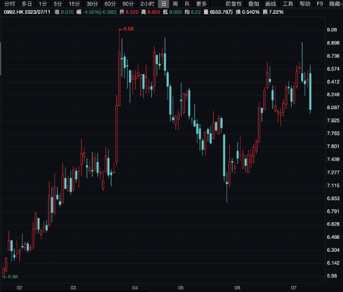Select the 30分 period button
The height and width of the screenshot is (292, 343).
[x=92, y=4]
